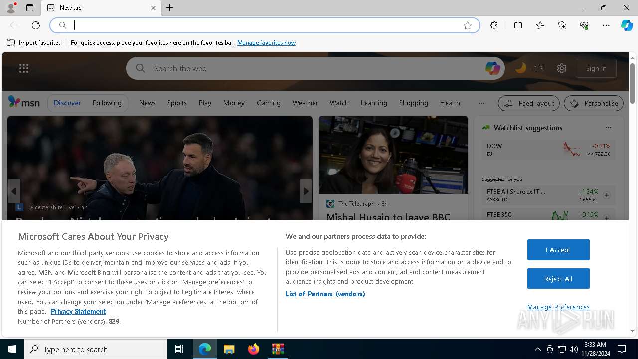Refresh the page
This screenshot has width=638, height=359.
(x=36, y=25)
